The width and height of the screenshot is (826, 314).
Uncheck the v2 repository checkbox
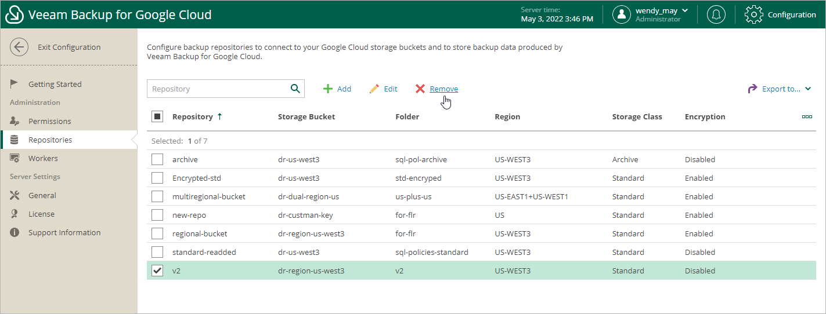tap(157, 271)
